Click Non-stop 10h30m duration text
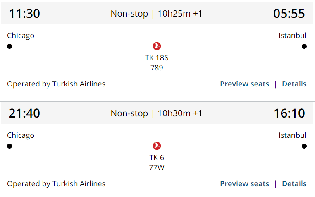This screenshot has height=197, width=315. click(x=157, y=113)
